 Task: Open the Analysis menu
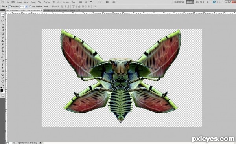coord(47,2)
